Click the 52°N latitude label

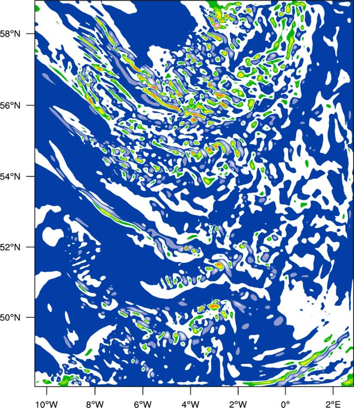click(x=10, y=247)
